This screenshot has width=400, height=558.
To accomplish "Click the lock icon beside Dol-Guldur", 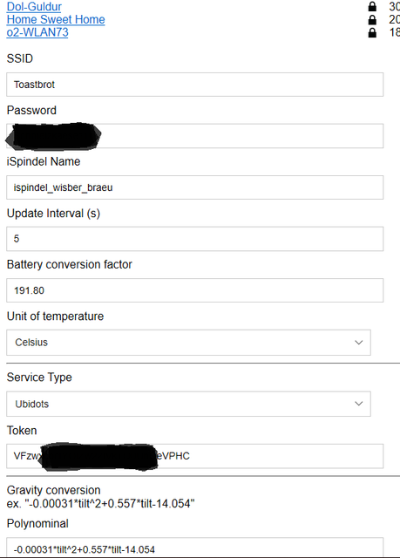I will pos(372,6).
